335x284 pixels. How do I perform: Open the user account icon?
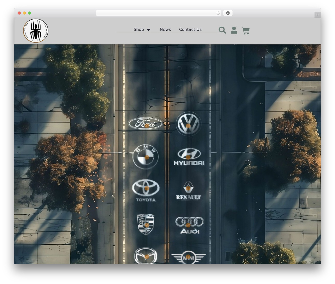click(x=234, y=30)
